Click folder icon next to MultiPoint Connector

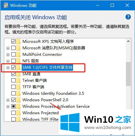[x=18, y=55]
